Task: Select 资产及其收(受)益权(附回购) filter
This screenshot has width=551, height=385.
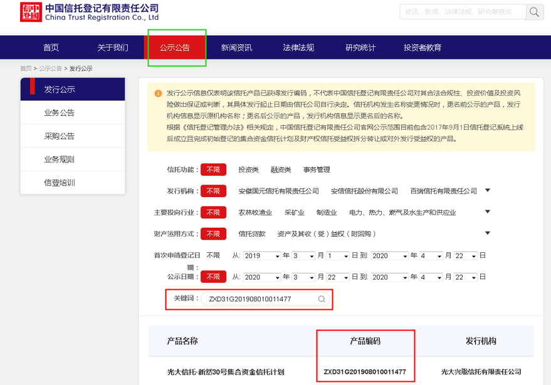Action: 327,234
